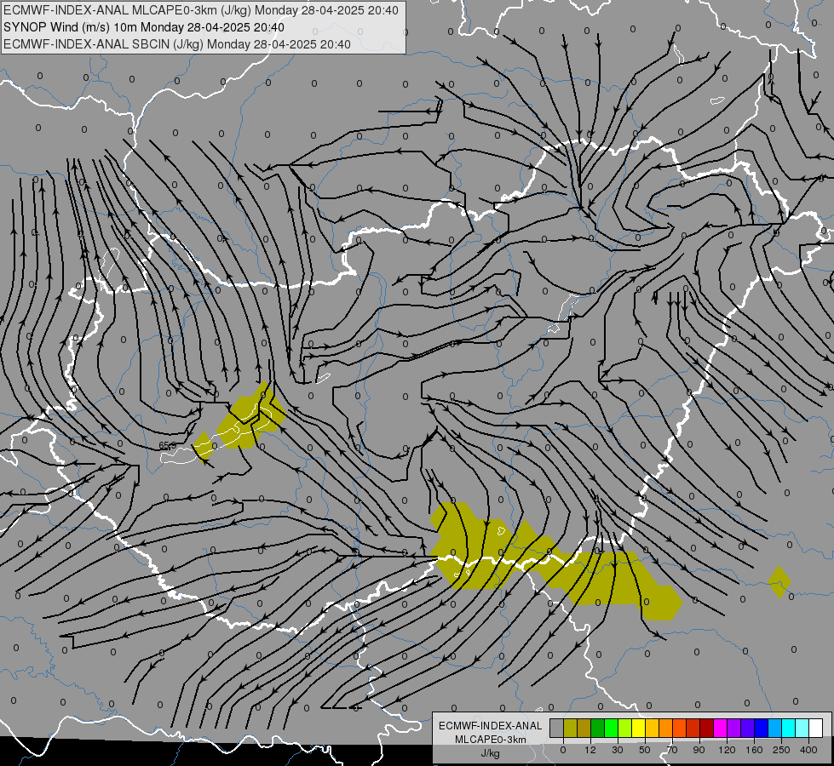
Task: Select the pure blue legend swatch
Action: (x=761, y=728)
